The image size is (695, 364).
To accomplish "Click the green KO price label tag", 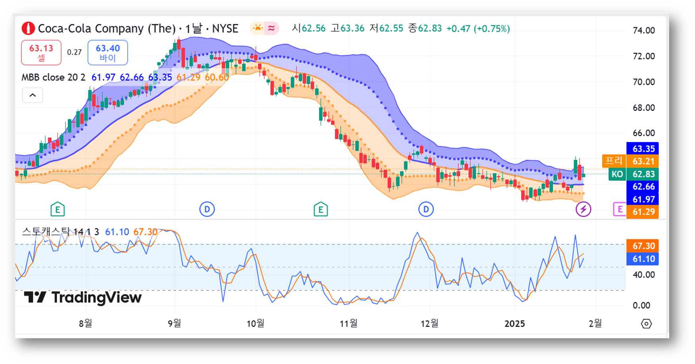I will coord(617,174).
